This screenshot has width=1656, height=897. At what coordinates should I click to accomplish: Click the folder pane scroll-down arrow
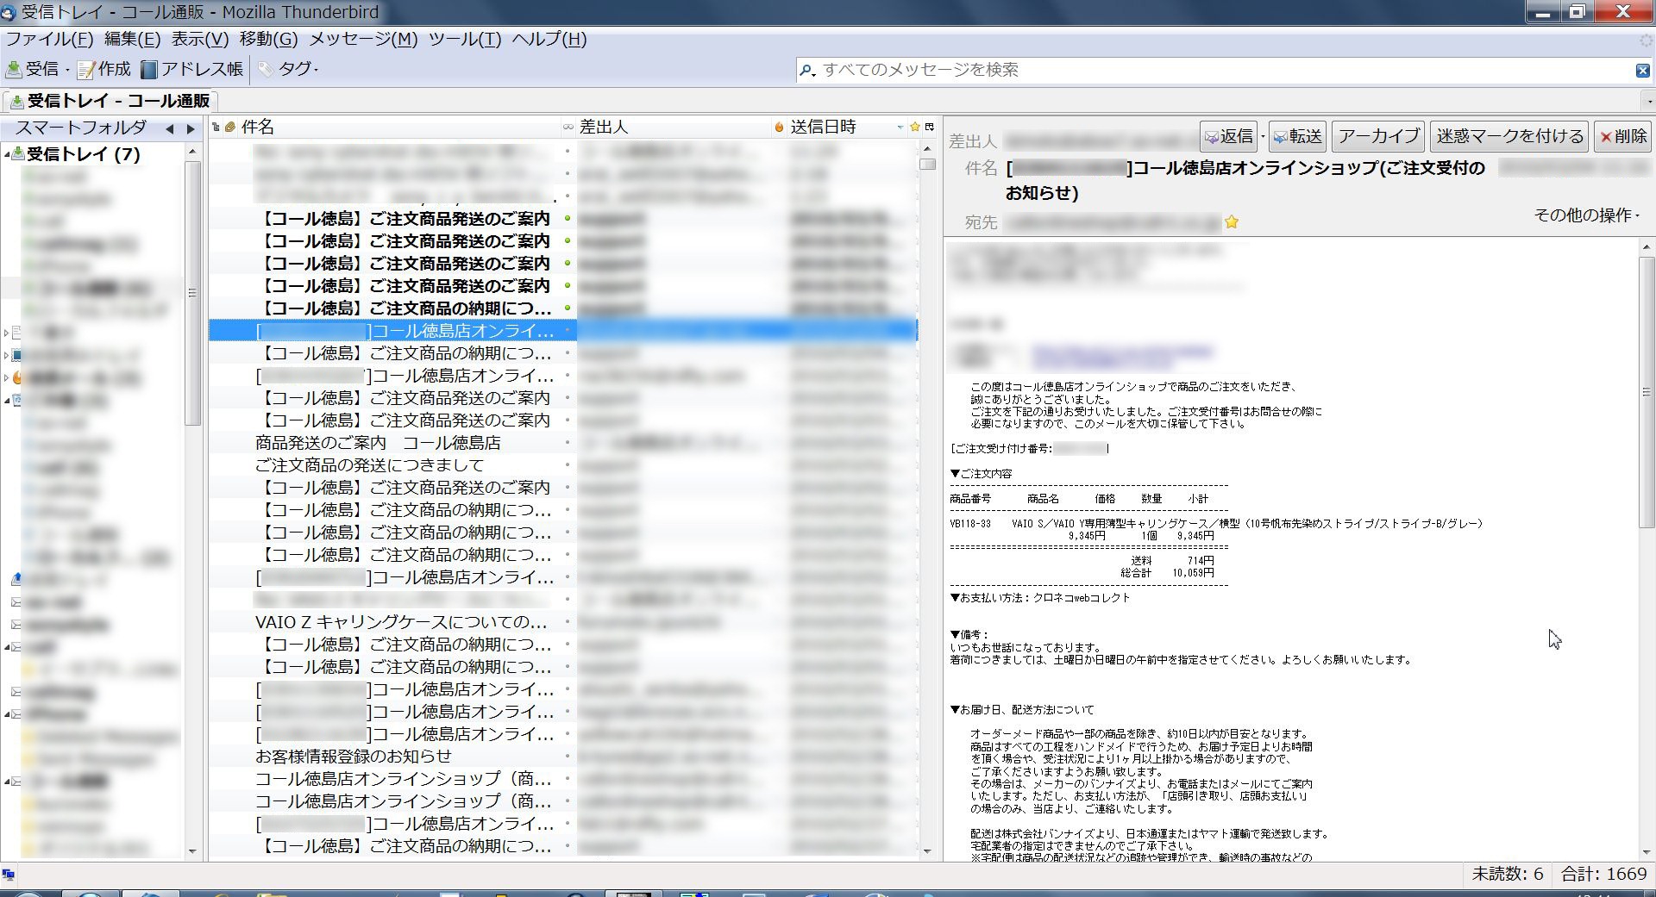[192, 851]
